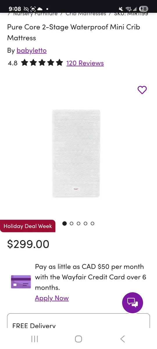Tap the Holiday Deal Week badge

coord(28,226)
